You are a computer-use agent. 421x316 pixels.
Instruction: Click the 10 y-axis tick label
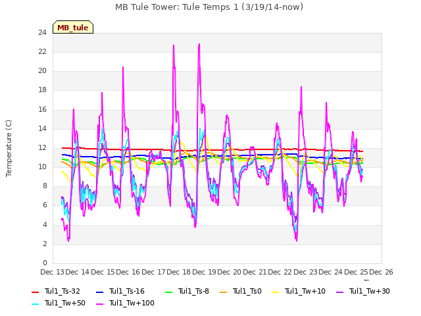pyautogui.click(x=42, y=167)
